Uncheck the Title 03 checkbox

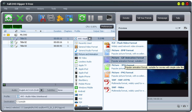[x=12, y=46]
